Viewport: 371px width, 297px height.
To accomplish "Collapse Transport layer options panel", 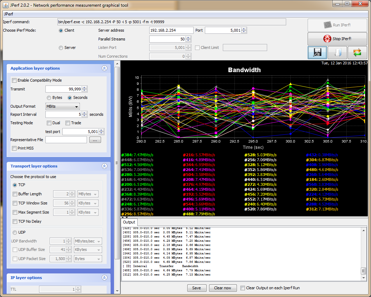I will [104, 166].
